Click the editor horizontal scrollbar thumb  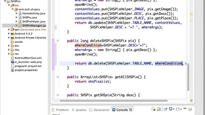(x=114, y=101)
